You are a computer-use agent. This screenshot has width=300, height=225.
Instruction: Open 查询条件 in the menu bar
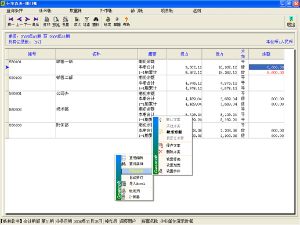pyautogui.click(x=15, y=10)
